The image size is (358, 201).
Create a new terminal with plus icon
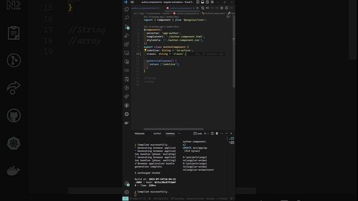coord(205,133)
